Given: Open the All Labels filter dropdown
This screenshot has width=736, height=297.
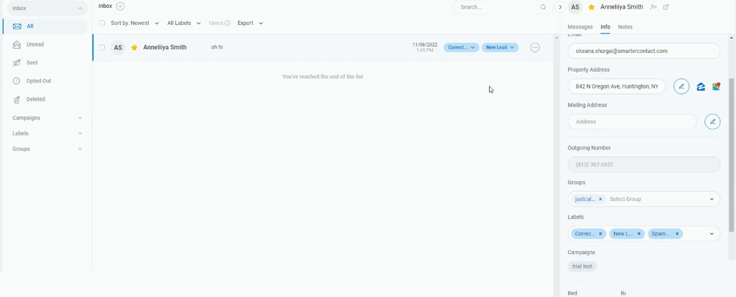Looking at the screenshot, I should point(184,23).
